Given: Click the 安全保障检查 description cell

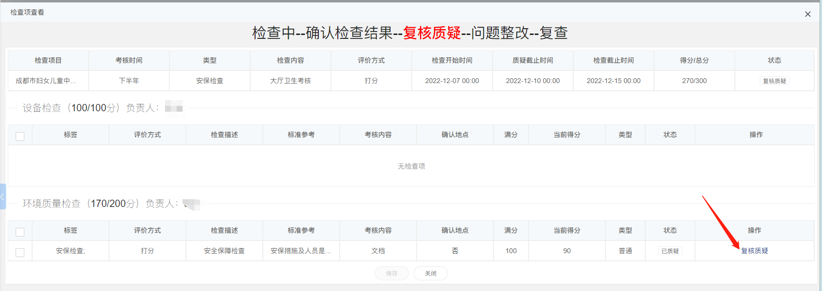Looking at the screenshot, I should tap(224, 251).
